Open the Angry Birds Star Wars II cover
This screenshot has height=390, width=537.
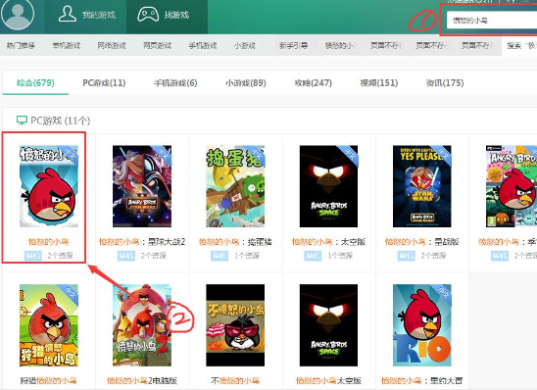pyautogui.click(x=142, y=186)
